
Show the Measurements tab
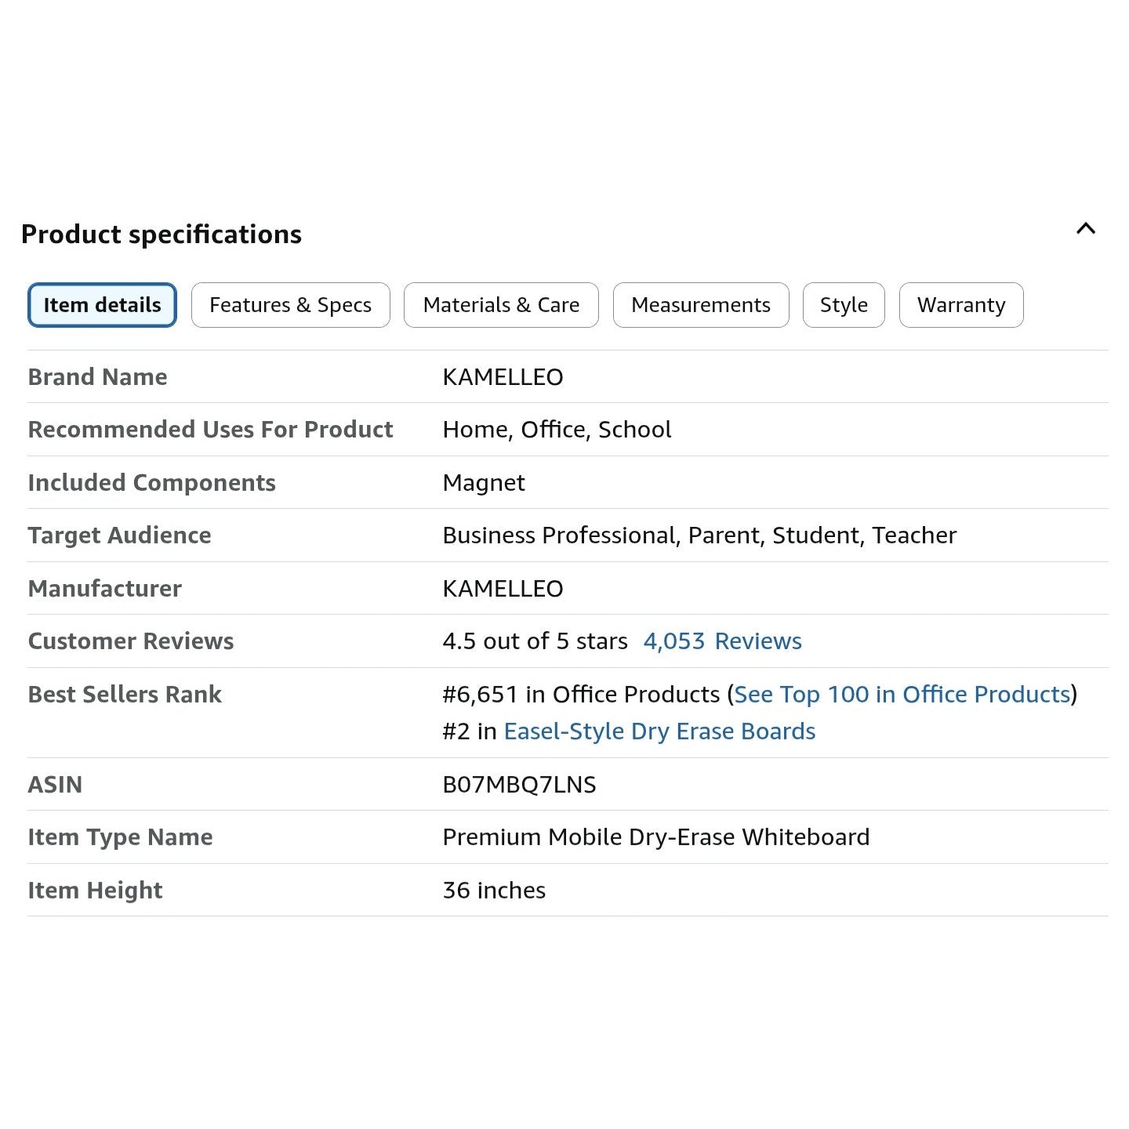coord(700,305)
